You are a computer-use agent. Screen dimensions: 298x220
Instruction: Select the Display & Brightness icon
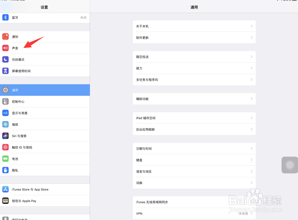(5, 113)
